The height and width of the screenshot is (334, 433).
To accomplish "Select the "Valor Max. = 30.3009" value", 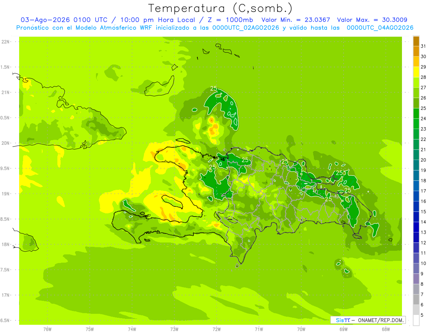I will point(372,20).
